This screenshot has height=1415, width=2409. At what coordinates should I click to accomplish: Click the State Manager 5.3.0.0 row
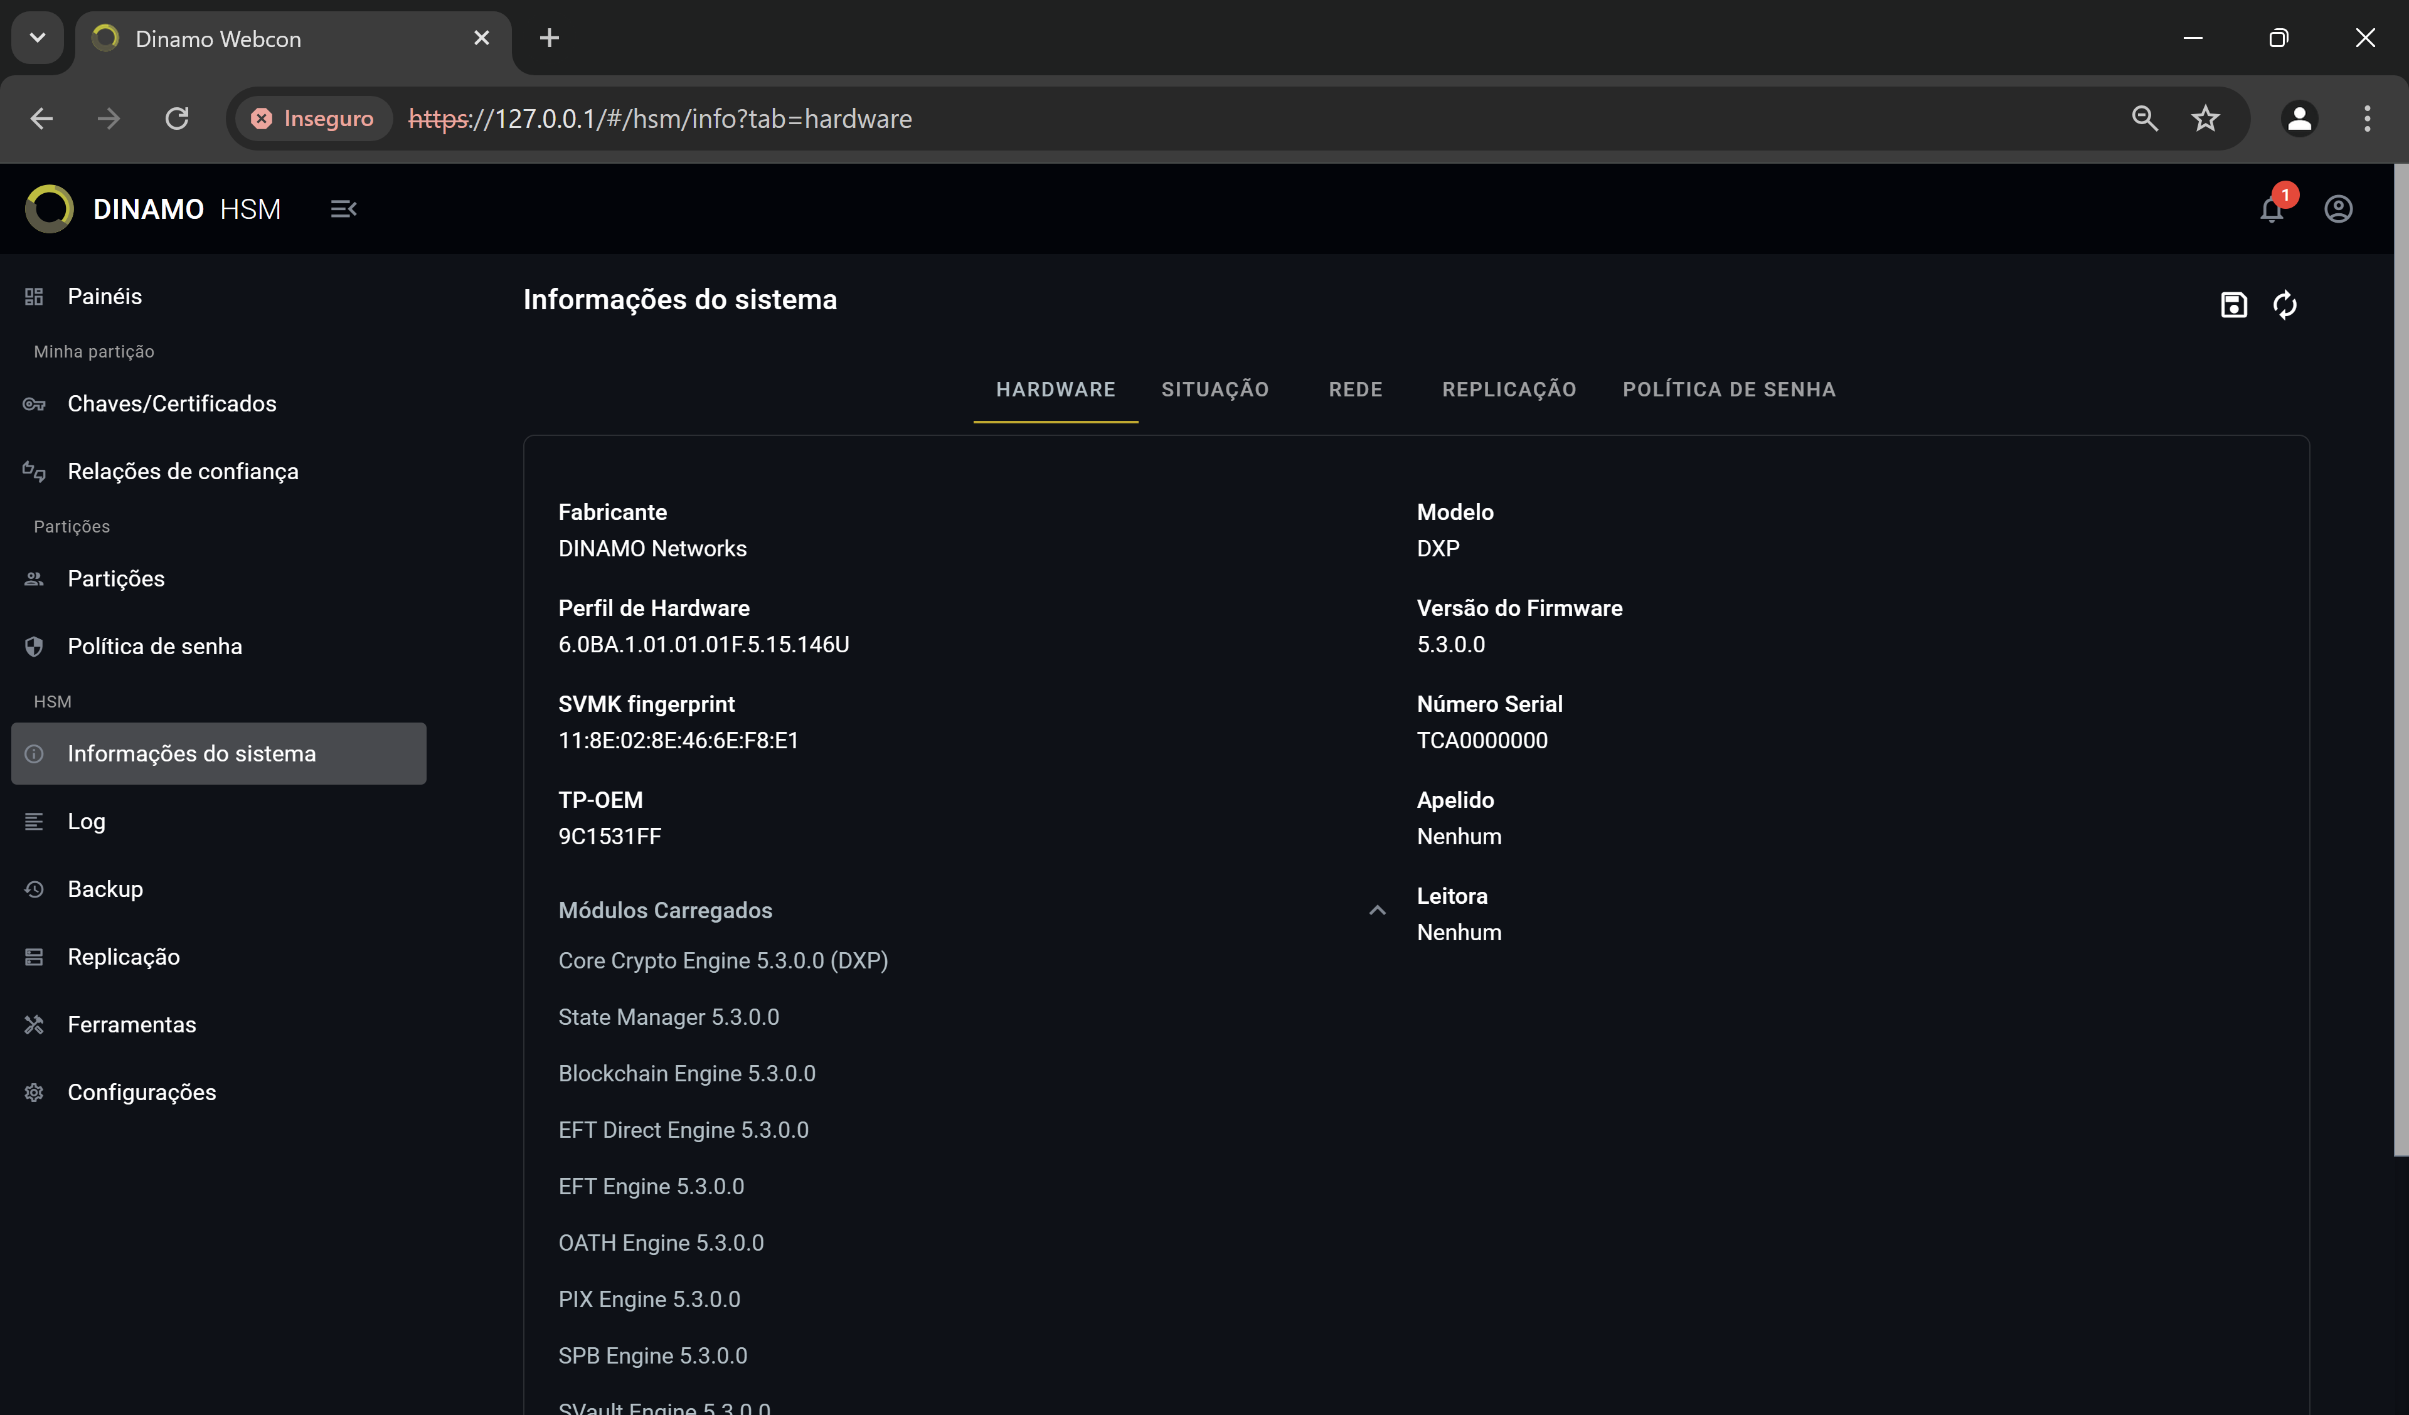click(669, 1017)
